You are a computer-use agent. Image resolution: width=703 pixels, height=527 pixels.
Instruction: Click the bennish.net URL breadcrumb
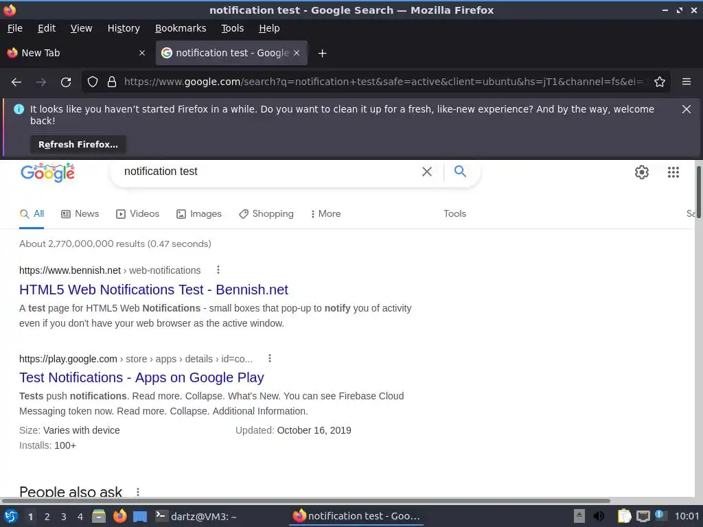(110, 270)
